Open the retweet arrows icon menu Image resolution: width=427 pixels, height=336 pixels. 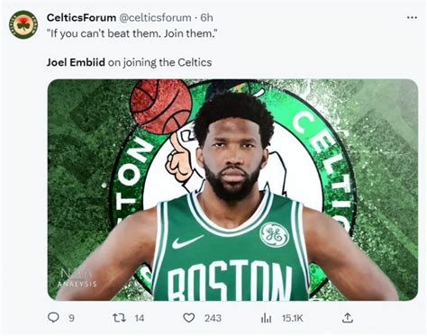[119, 318]
